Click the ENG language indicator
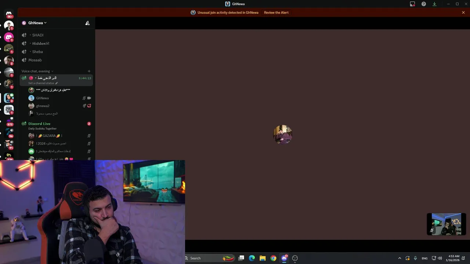Viewport: 470px width, 264px height. pos(424,258)
